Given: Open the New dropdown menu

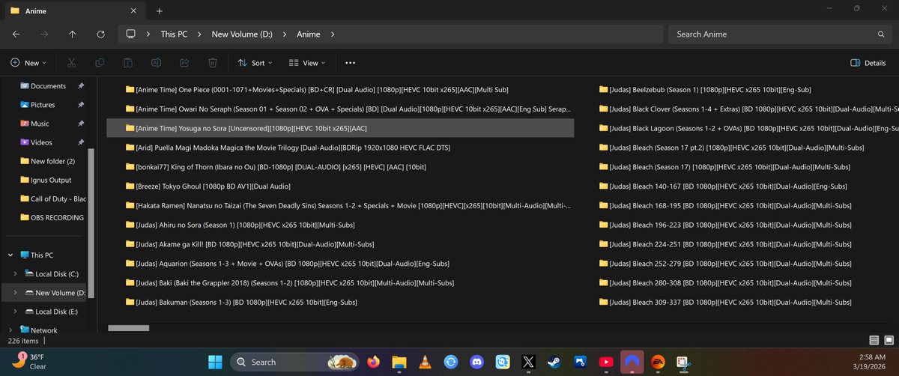Looking at the screenshot, I should click(x=28, y=64).
